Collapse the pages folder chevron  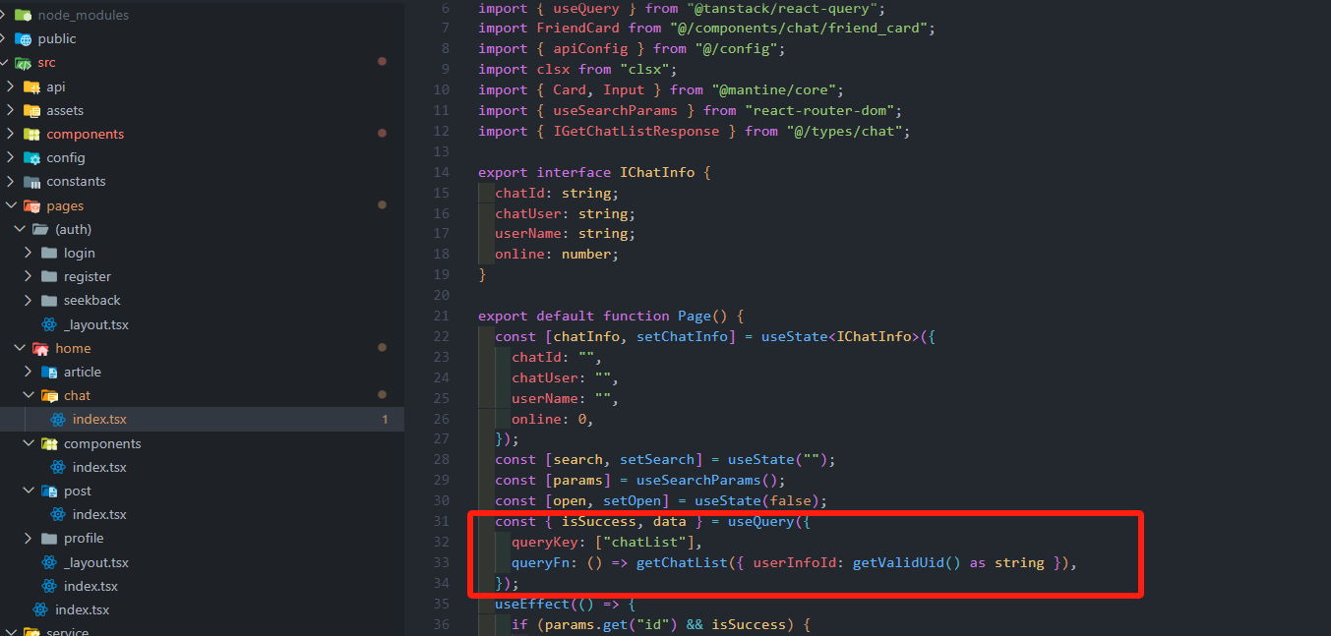click(11, 206)
